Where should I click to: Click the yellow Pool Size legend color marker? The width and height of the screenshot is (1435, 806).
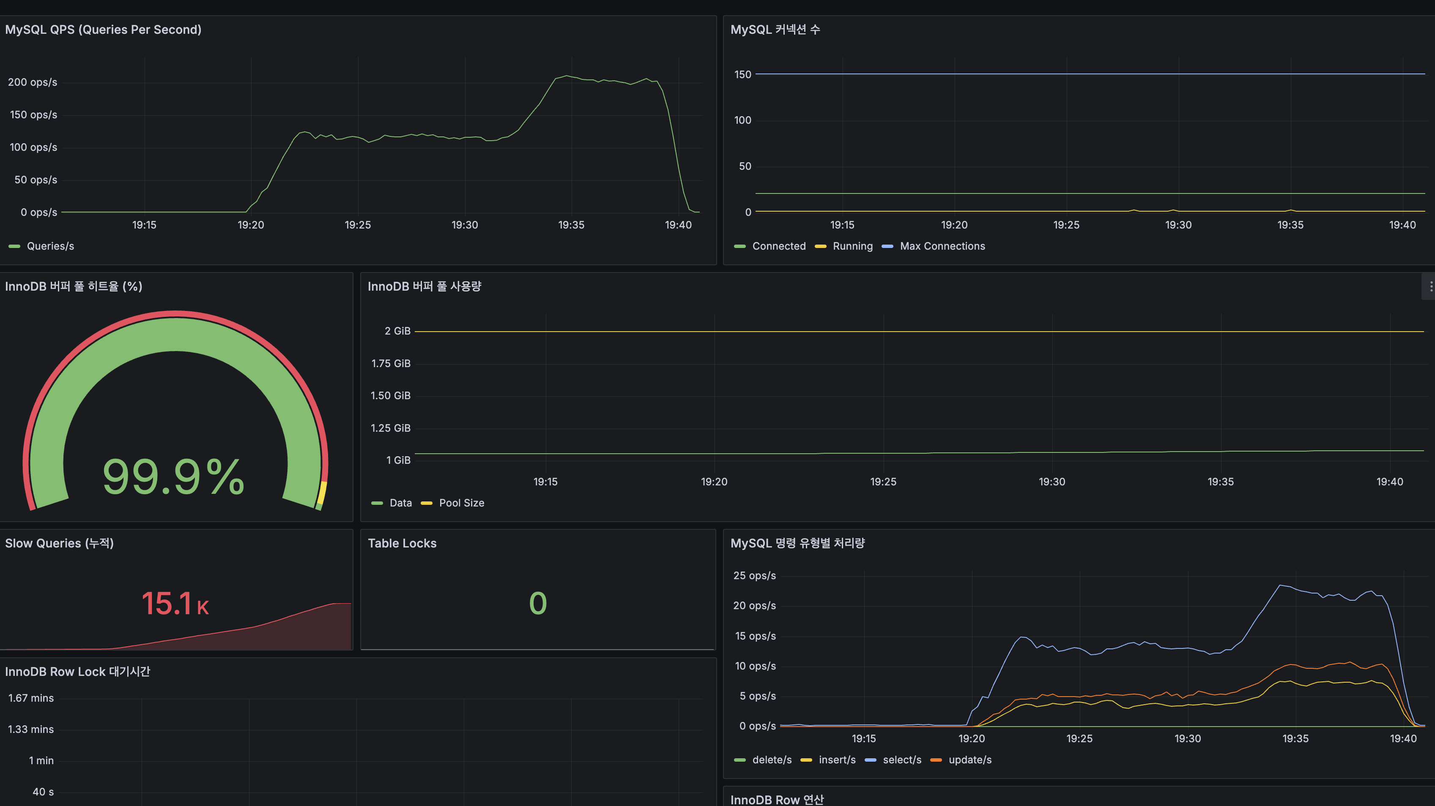[426, 503]
